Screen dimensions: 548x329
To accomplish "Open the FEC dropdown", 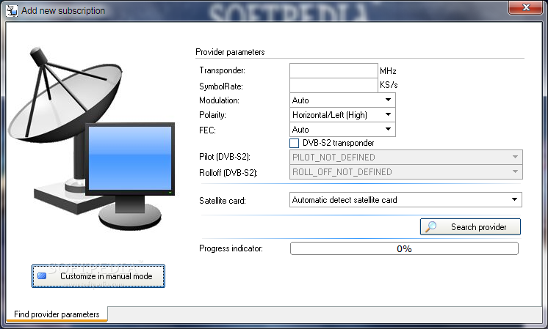I will tap(342, 130).
